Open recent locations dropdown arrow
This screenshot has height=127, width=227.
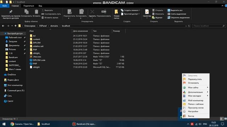(12, 26)
